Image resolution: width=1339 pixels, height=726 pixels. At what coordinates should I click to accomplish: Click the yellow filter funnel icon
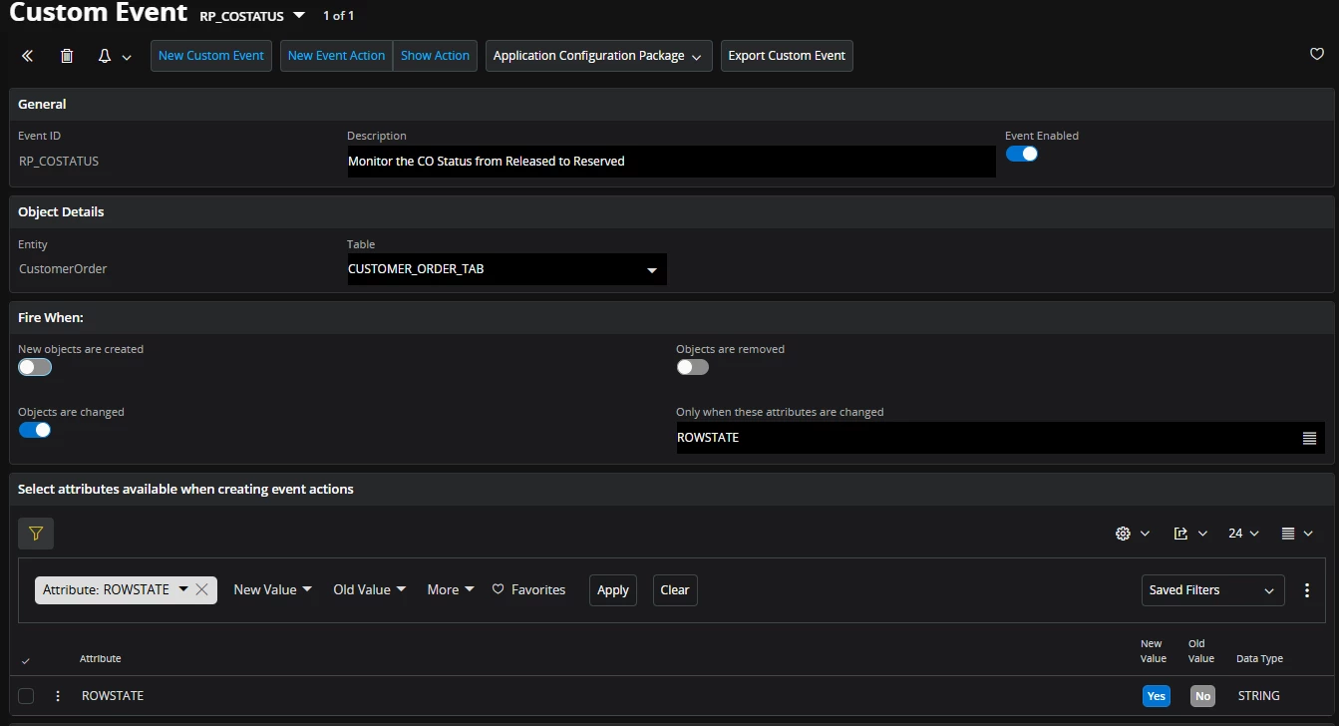click(x=36, y=534)
